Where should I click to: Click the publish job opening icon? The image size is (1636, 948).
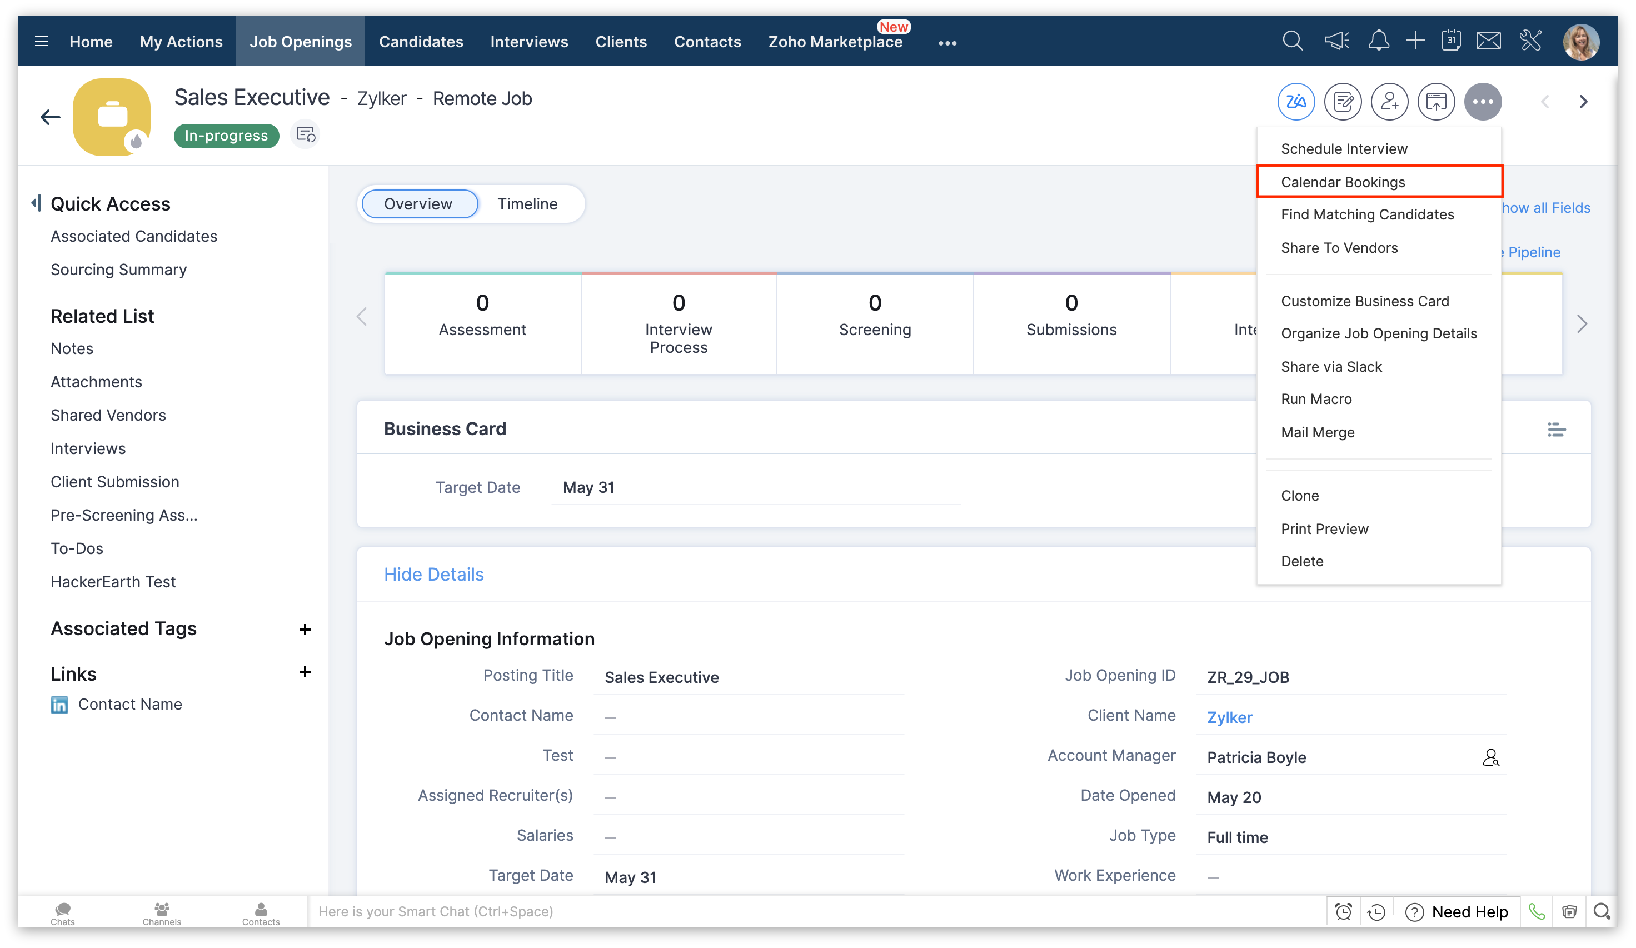[1436, 102]
